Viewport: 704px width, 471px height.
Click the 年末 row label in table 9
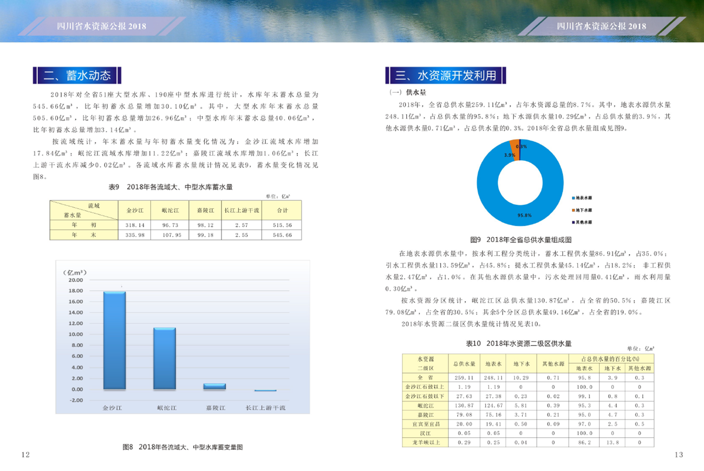coord(84,235)
